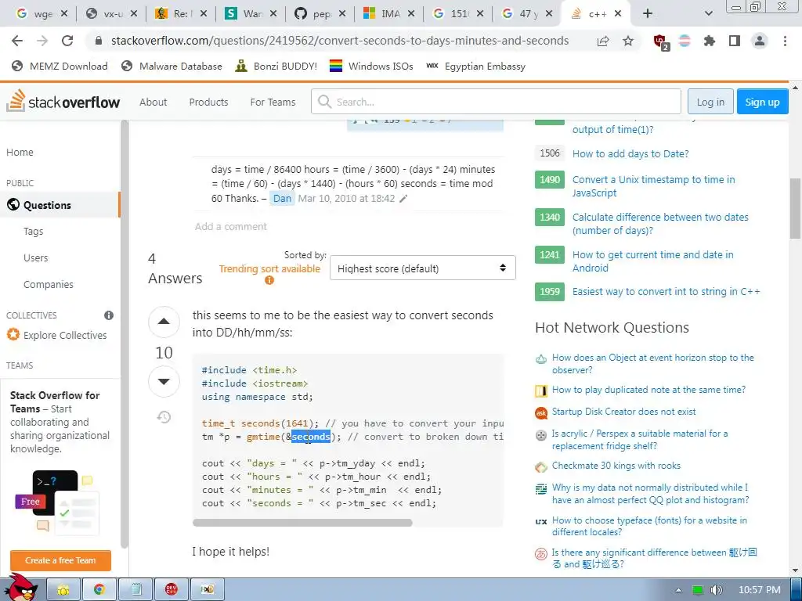
Task: Open Dev-C++ from the taskbar
Action: pos(172,589)
